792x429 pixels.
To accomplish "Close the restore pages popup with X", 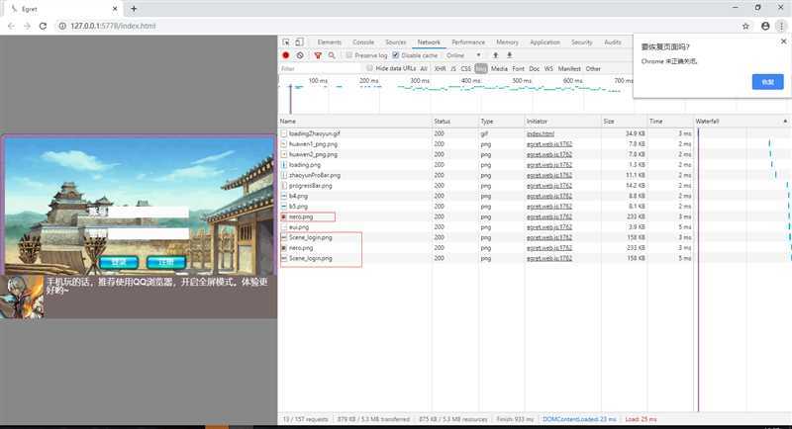I will click(x=783, y=42).
